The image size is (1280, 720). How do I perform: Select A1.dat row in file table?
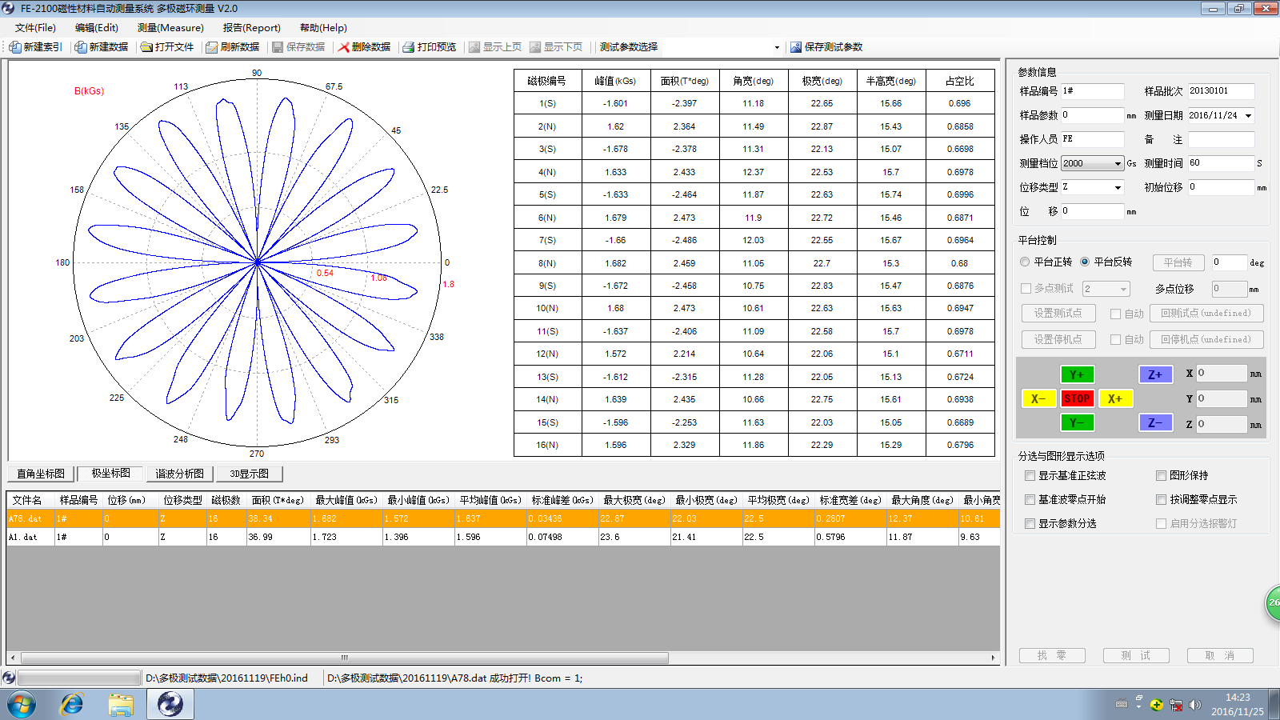click(x=503, y=537)
